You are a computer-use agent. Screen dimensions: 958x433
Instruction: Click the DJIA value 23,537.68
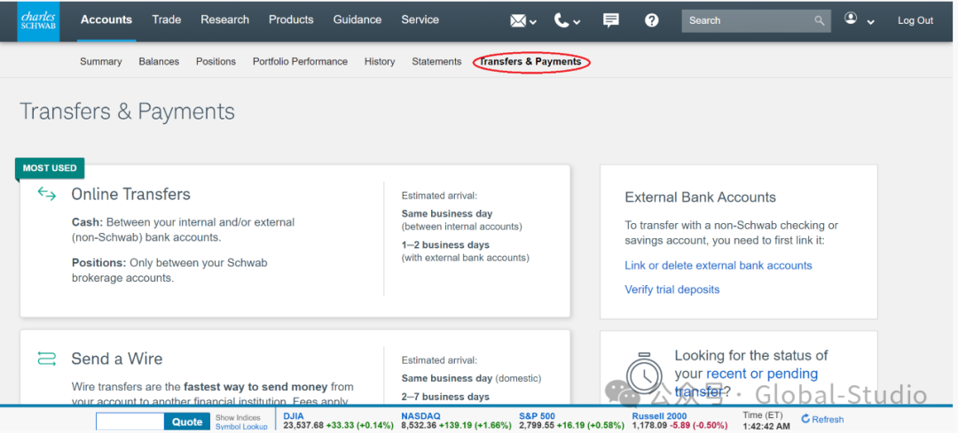coord(303,425)
